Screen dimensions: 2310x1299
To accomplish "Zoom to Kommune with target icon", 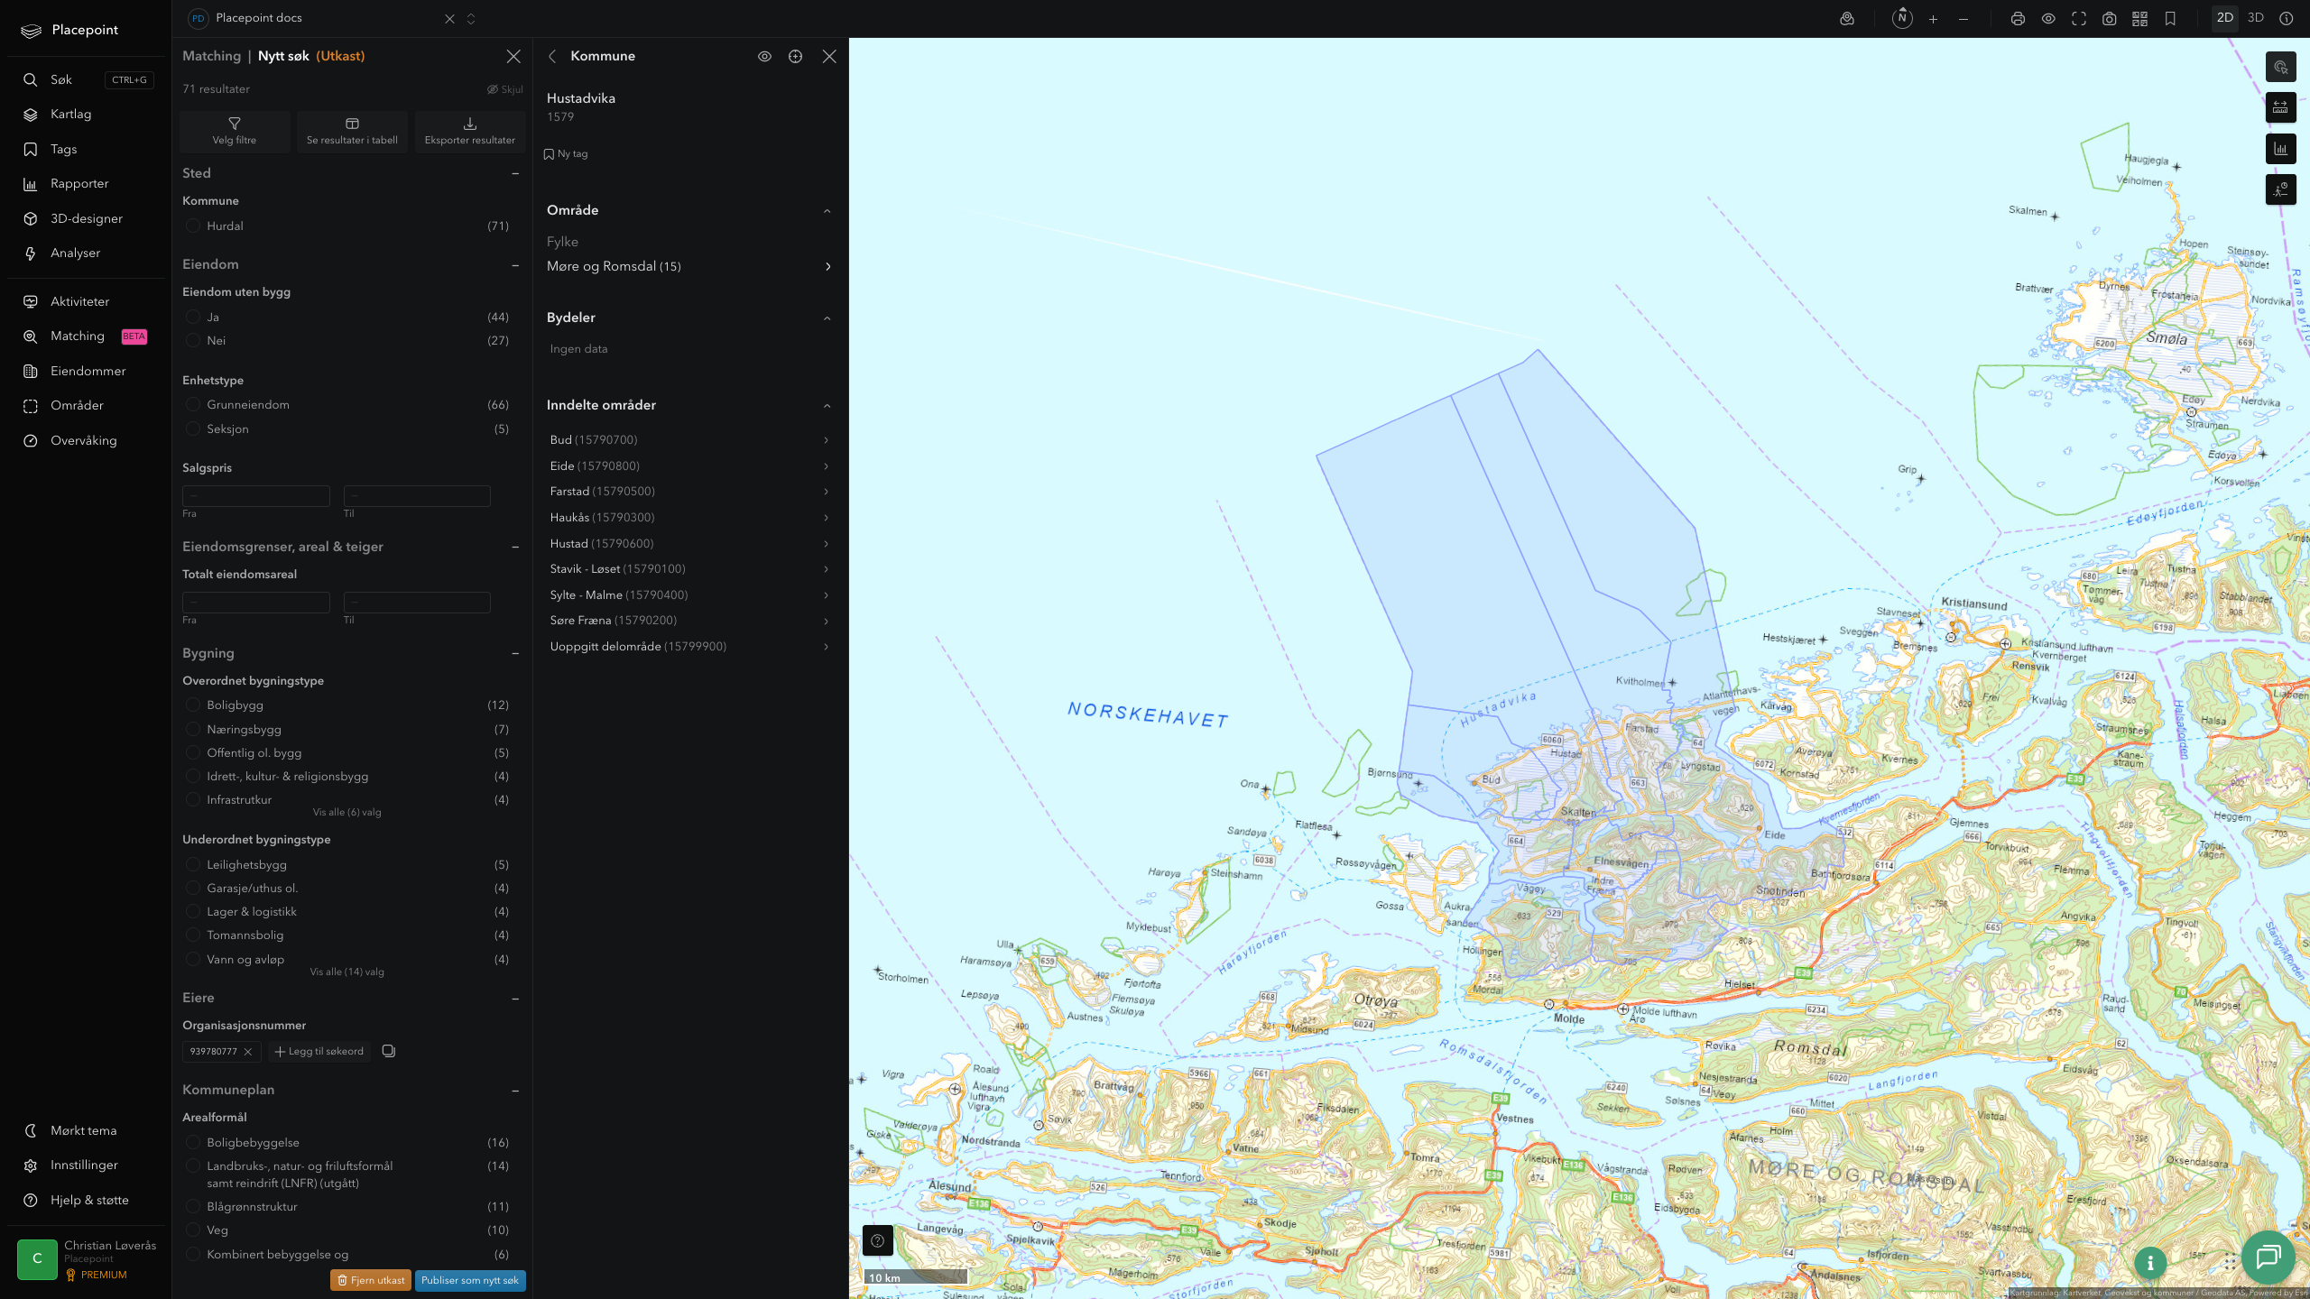I will pyautogui.click(x=795, y=57).
